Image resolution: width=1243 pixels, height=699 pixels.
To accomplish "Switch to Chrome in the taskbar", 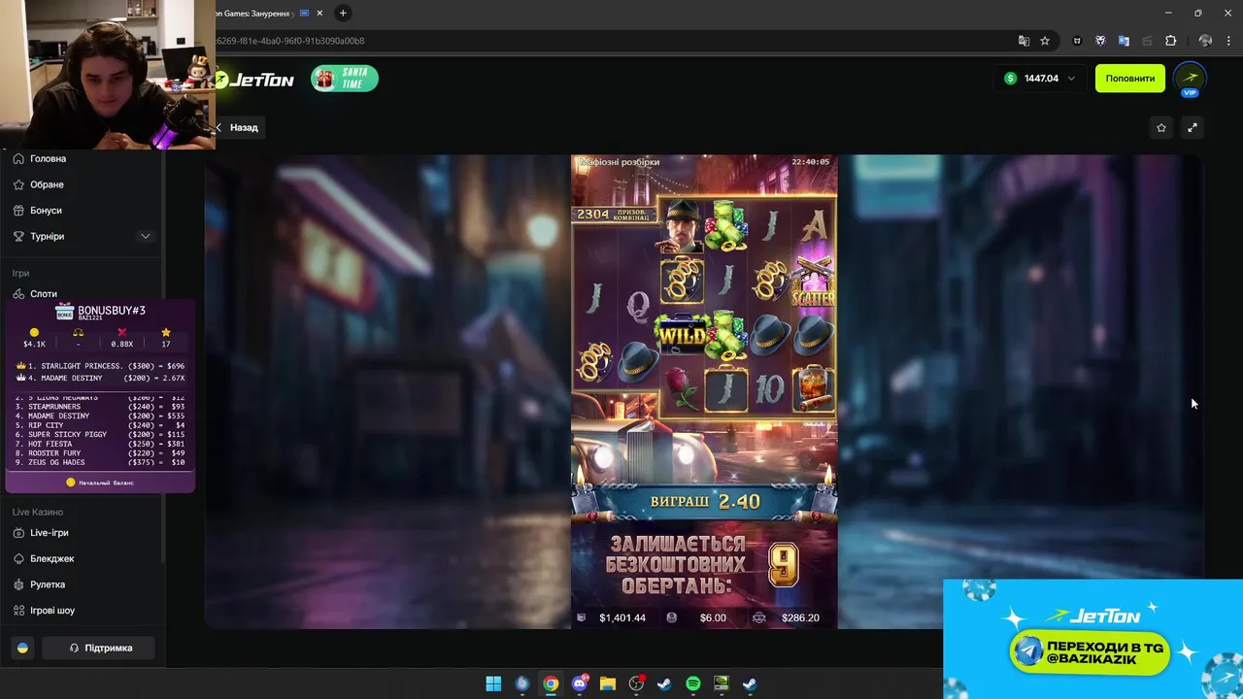I will tap(551, 683).
